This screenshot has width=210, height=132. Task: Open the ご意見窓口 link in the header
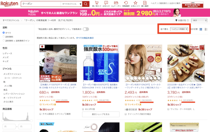pyautogui.click(x=163, y=3)
